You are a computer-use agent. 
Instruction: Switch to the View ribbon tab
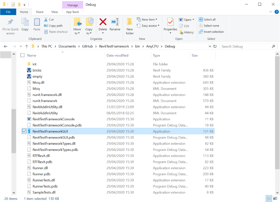click(54, 12)
